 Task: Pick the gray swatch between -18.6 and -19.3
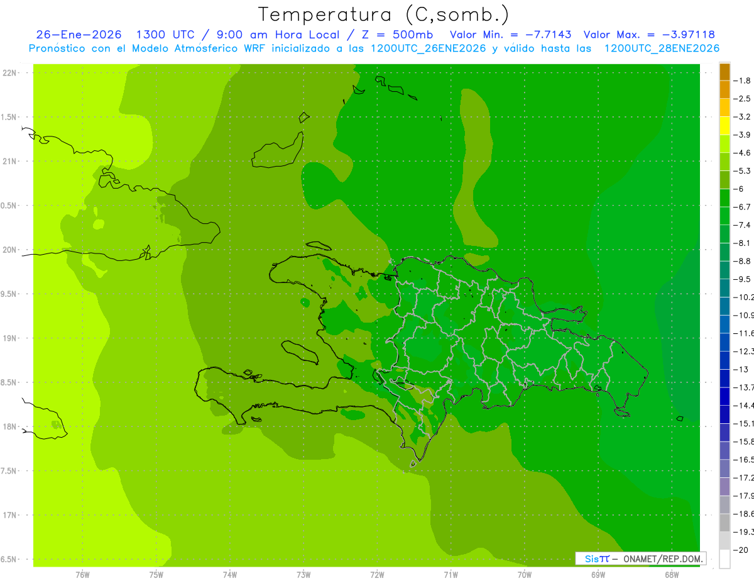coord(724,523)
